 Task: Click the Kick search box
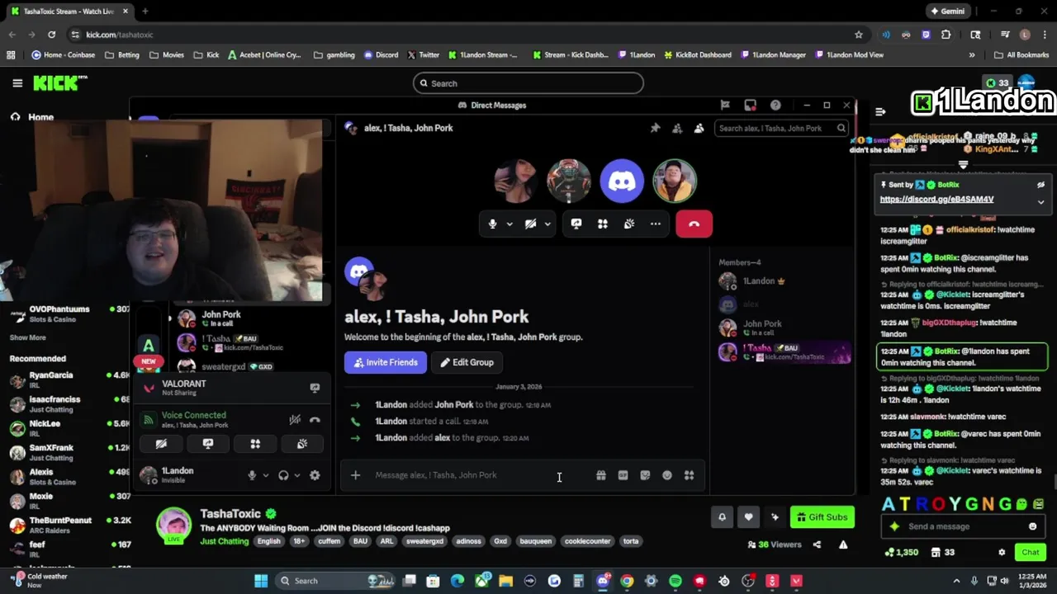click(x=528, y=83)
